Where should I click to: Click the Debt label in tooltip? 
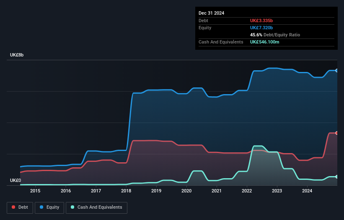tap(203, 20)
